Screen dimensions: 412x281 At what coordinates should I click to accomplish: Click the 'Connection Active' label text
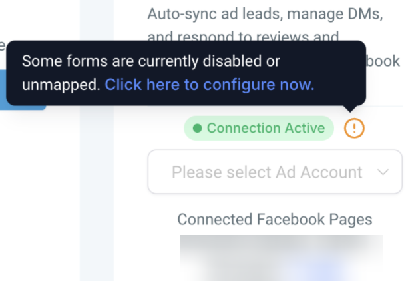tap(266, 128)
